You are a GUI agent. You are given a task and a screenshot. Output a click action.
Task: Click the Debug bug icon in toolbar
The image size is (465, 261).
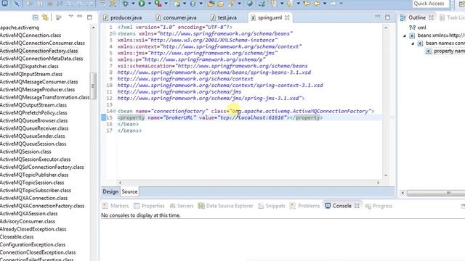tap(126, 4)
